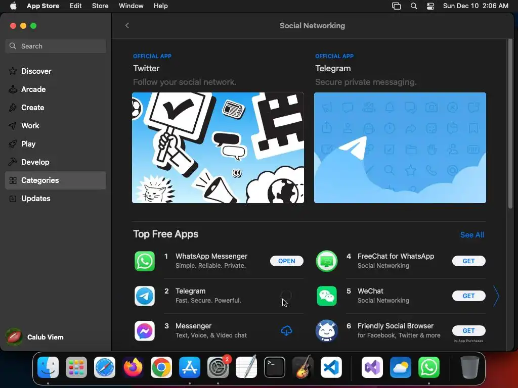Open System Settings from the Dock
Viewport: 518px width, 388px height.
click(x=218, y=367)
